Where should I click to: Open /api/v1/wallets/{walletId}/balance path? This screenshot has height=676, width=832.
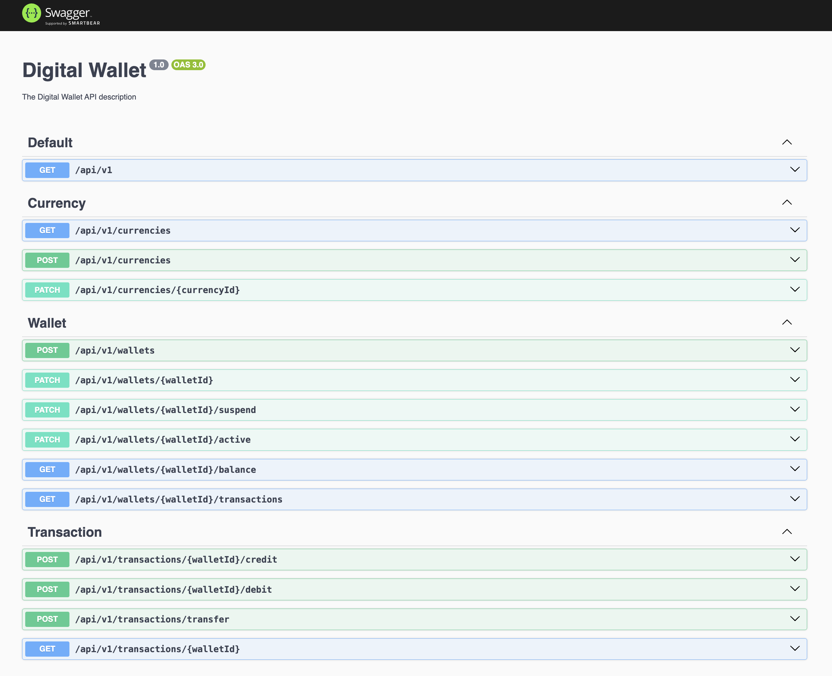(166, 470)
